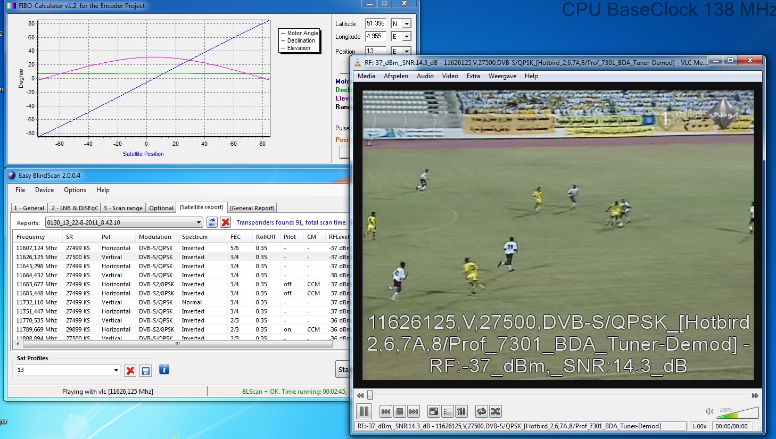Image resolution: width=776 pixels, height=439 pixels.
Task: Switch to Optional tab
Action: point(161,208)
